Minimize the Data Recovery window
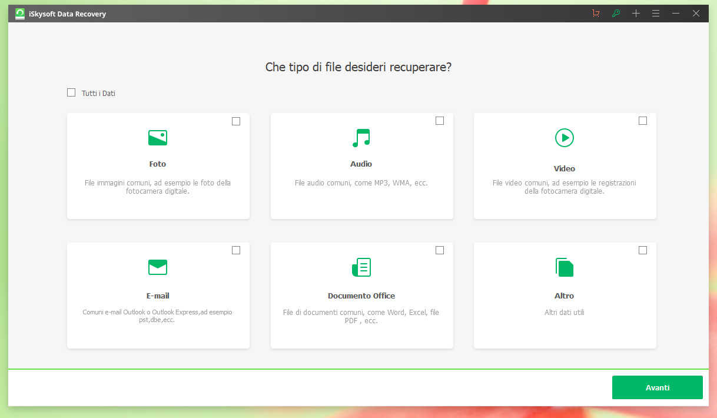 tap(676, 14)
